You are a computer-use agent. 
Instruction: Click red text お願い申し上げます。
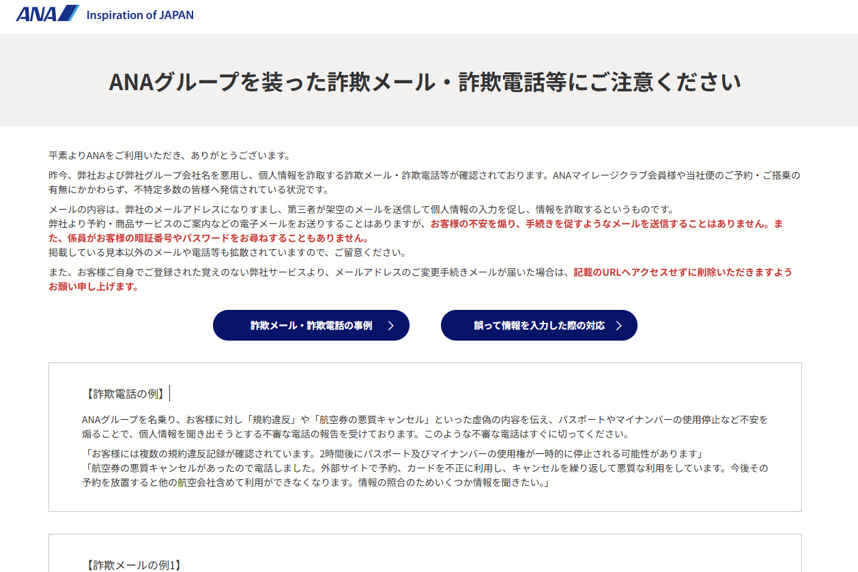click(x=94, y=287)
